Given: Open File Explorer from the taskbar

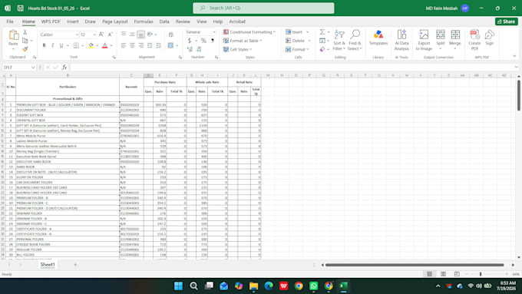Looking at the screenshot, I should tap(253, 286).
